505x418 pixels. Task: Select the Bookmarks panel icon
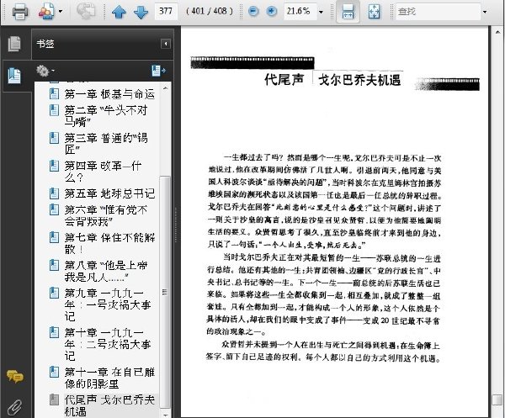pos(14,76)
